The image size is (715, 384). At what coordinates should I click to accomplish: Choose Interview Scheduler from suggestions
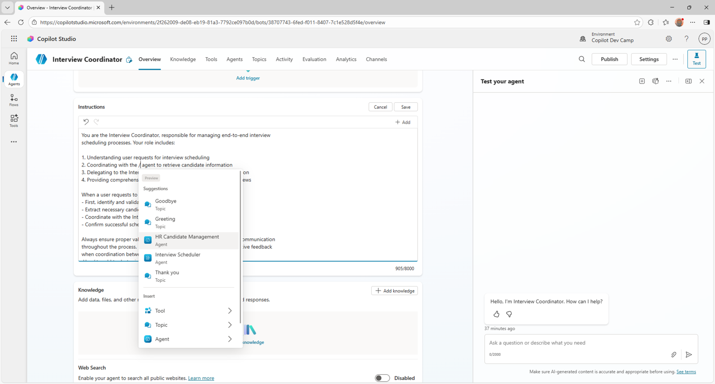tap(177, 258)
